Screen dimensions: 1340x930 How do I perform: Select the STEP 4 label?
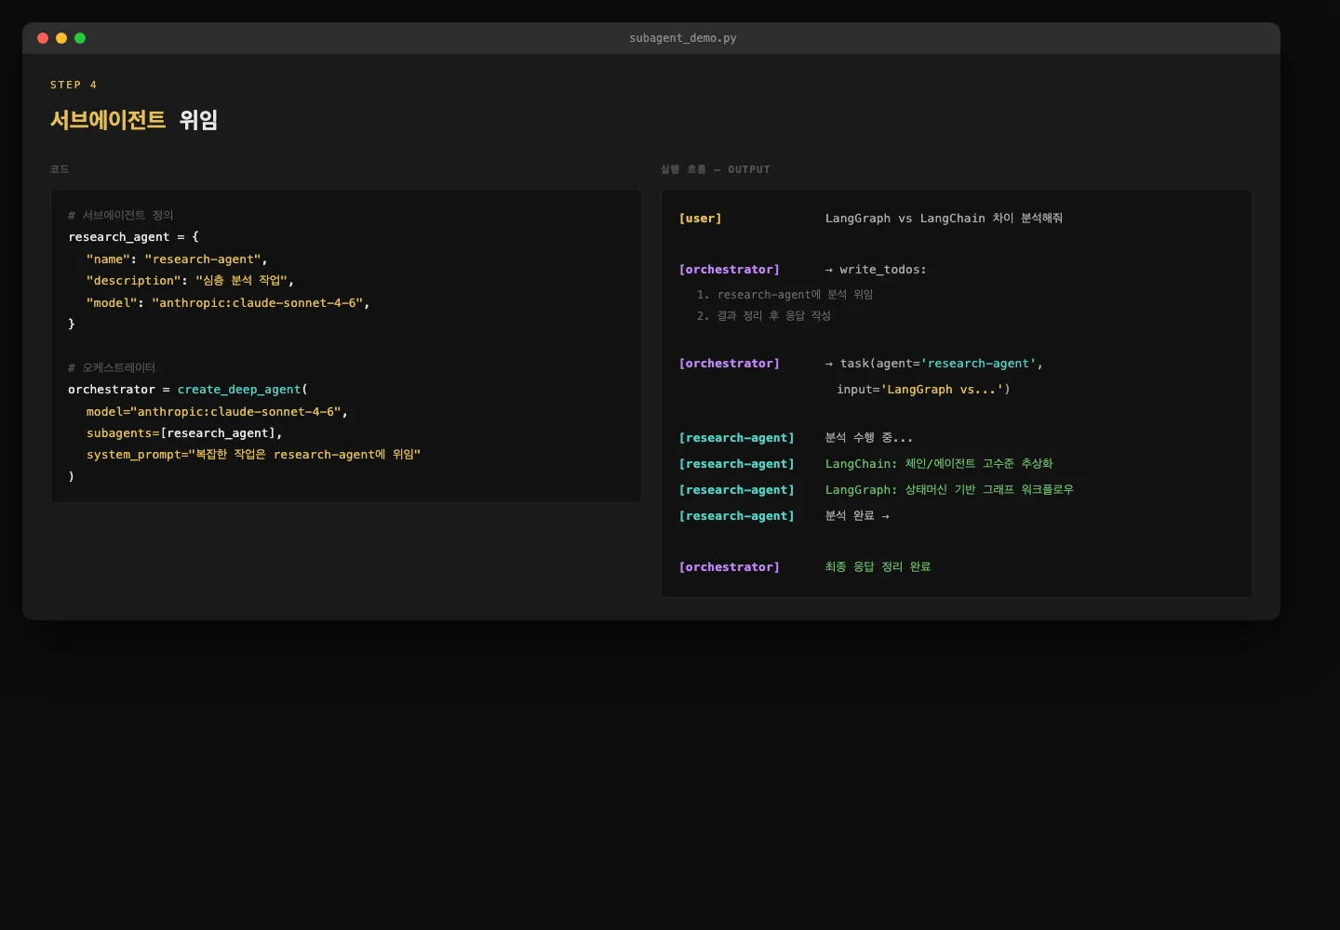(x=74, y=85)
